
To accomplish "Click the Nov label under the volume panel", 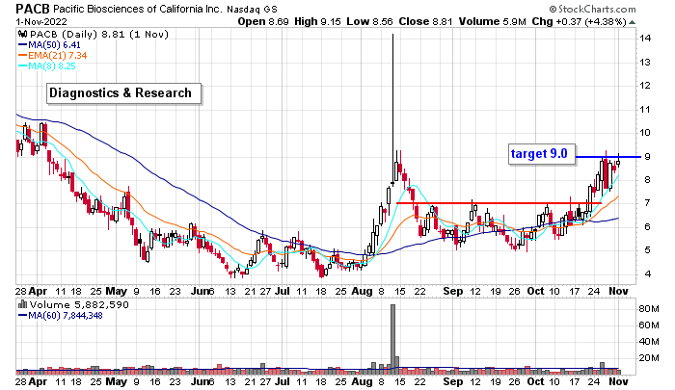I will [x=618, y=381].
